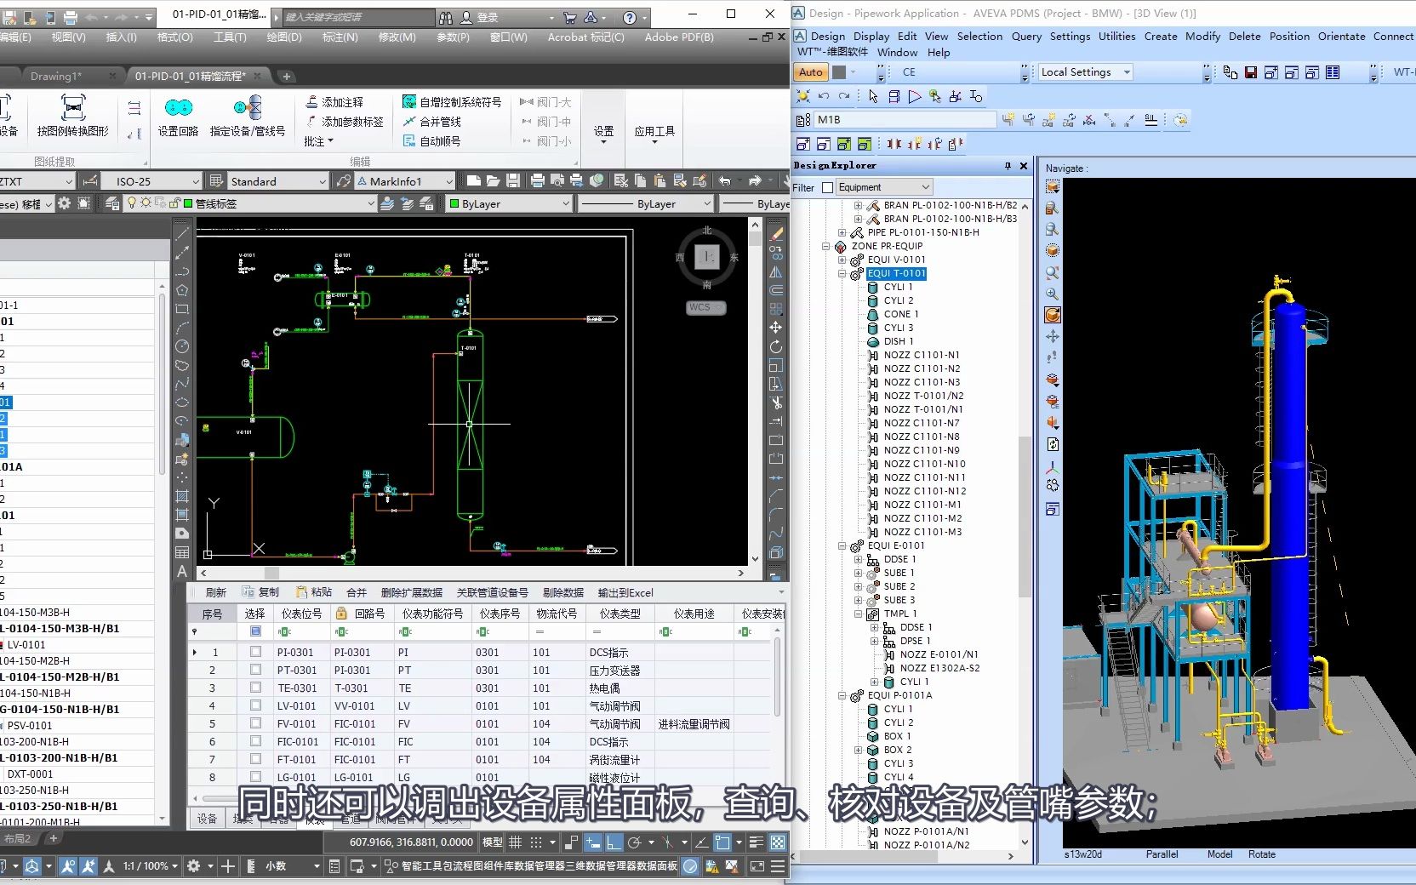Screen dimensions: 1416x885
Task: Open the Local Settings dropdown
Action: click(1127, 72)
